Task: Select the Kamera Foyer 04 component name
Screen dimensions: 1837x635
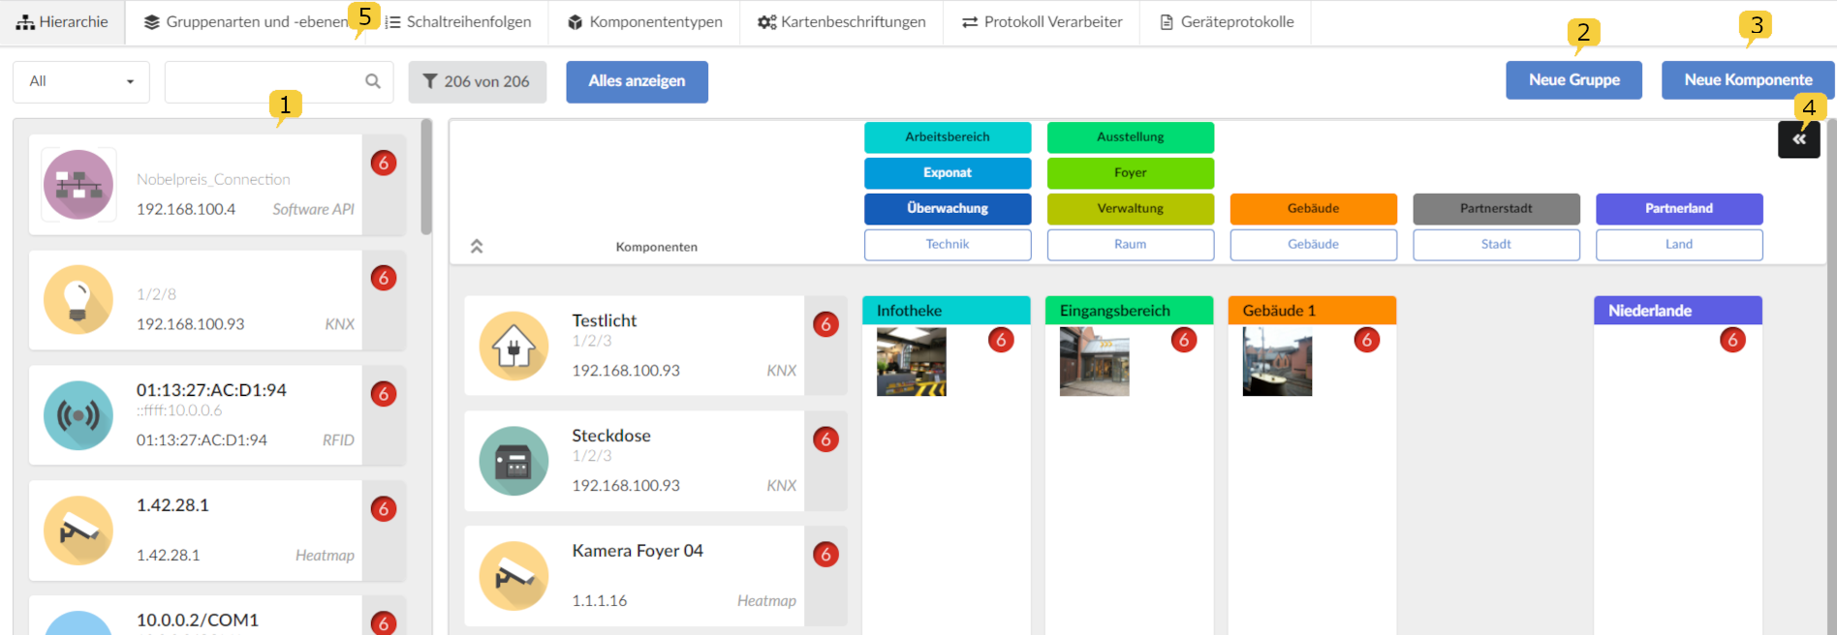Action: (x=638, y=551)
